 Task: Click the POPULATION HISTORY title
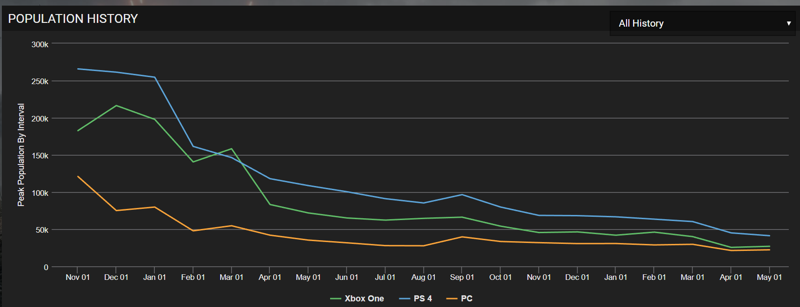(x=73, y=19)
